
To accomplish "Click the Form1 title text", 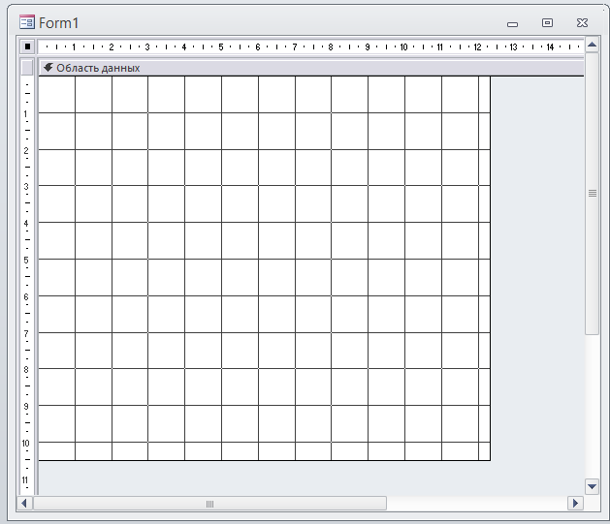I will [x=59, y=23].
